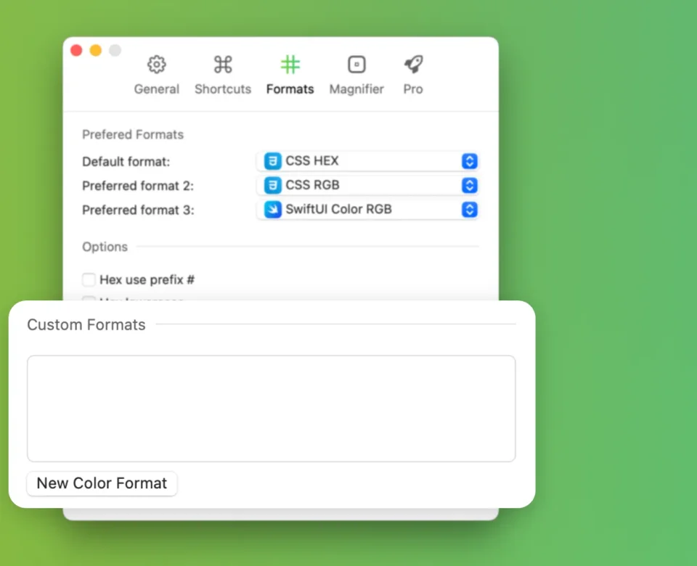
Task: Open the Pro rocket icon
Action: point(413,65)
